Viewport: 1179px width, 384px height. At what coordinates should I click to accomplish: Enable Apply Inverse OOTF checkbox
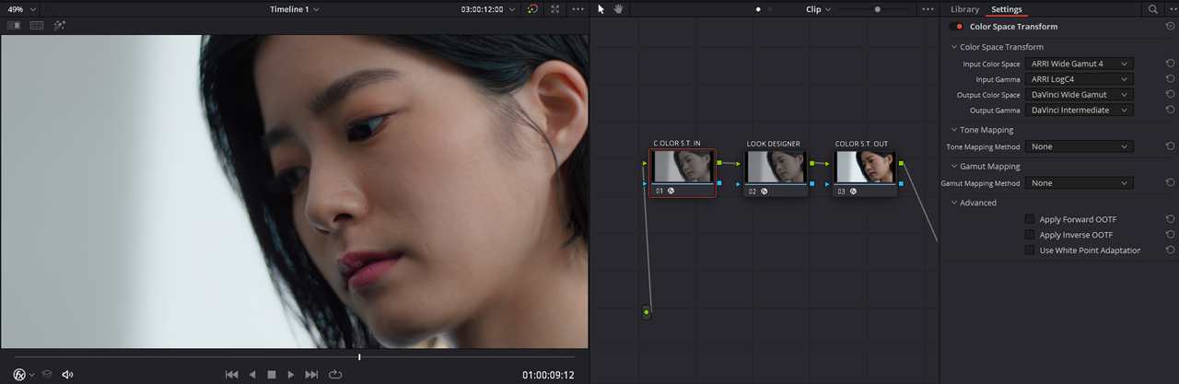coord(1030,235)
